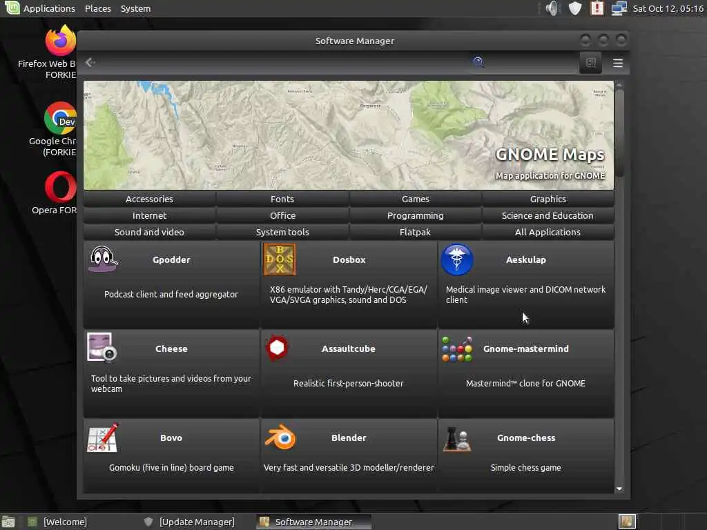Go back using the toolbar arrow
Viewport: 707px width, 530px height.
[90, 62]
